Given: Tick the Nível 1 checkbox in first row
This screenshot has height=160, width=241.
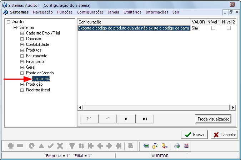Looking at the screenshot, I should coord(214,28).
